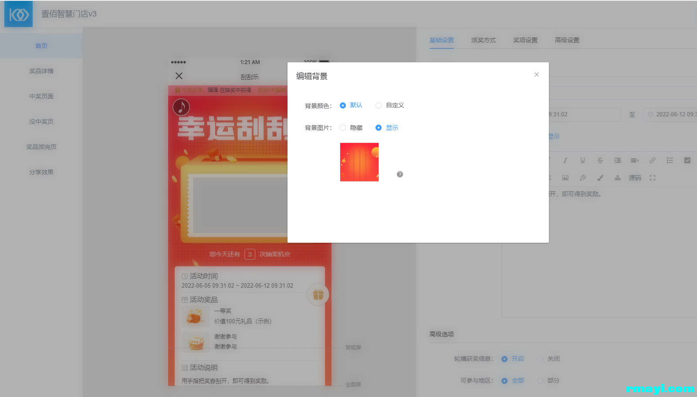The width and height of the screenshot is (697, 397).
Task: Toggle the music note icon in preview
Action: pos(181,107)
